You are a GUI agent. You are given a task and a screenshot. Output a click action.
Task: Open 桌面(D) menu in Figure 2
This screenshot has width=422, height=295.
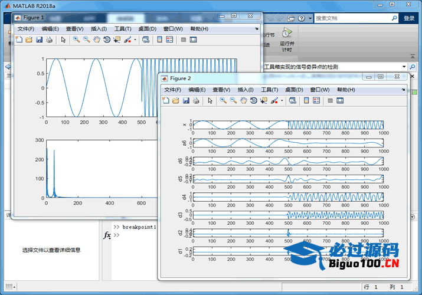coord(294,90)
